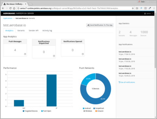Viewport: 157px width, 119px height.
Task: Click the eyedropper extension icon
Action: tap(150, 8)
